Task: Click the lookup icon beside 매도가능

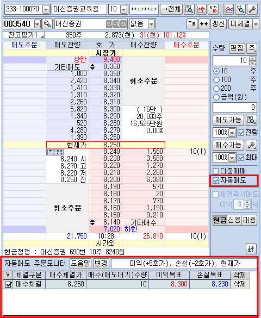Action: click(x=251, y=120)
